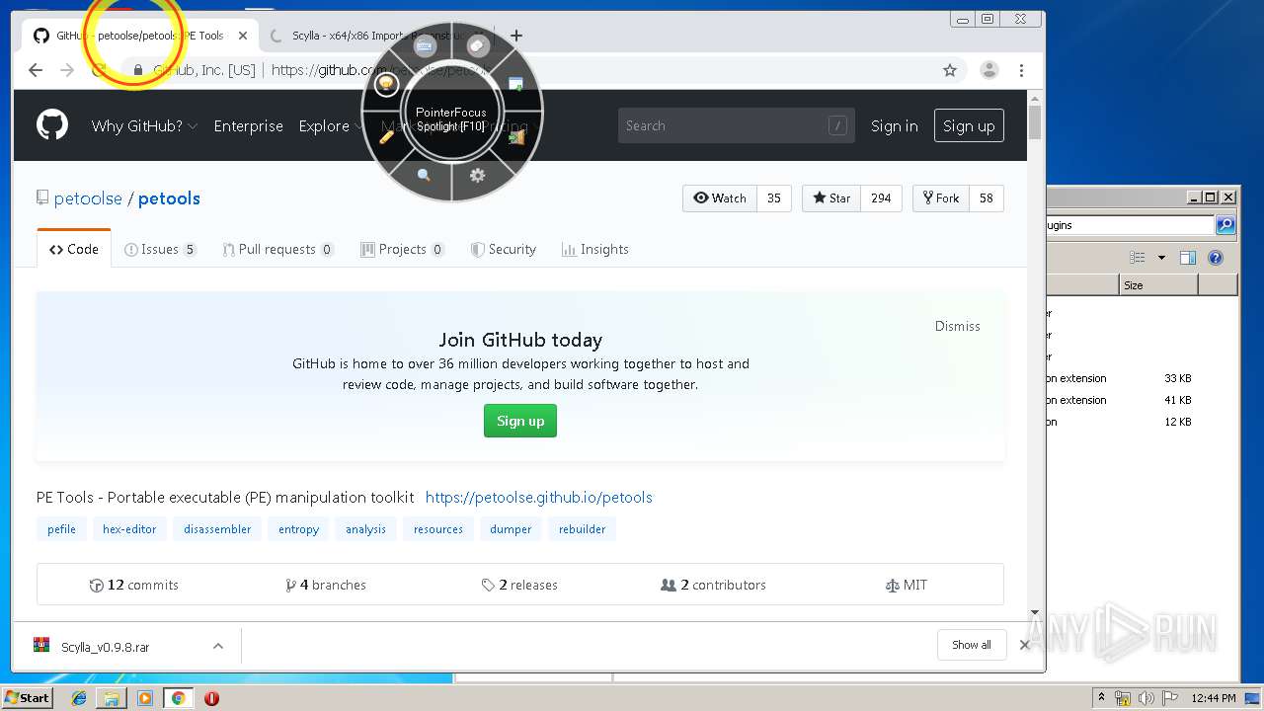Expand Why GitHub? menu
The image size is (1264, 711).
pyautogui.click(x=144, y=125)
